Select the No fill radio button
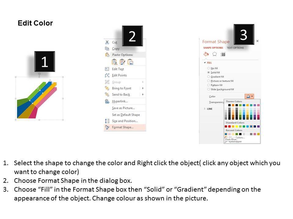Image resolution: width=293 pixels, height=219 pixels. pyautogui.click(x=208, y=68)
